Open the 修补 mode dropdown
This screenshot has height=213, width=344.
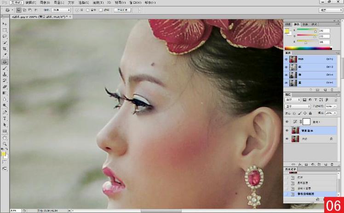pyautogui.click(x=61, y=10)
